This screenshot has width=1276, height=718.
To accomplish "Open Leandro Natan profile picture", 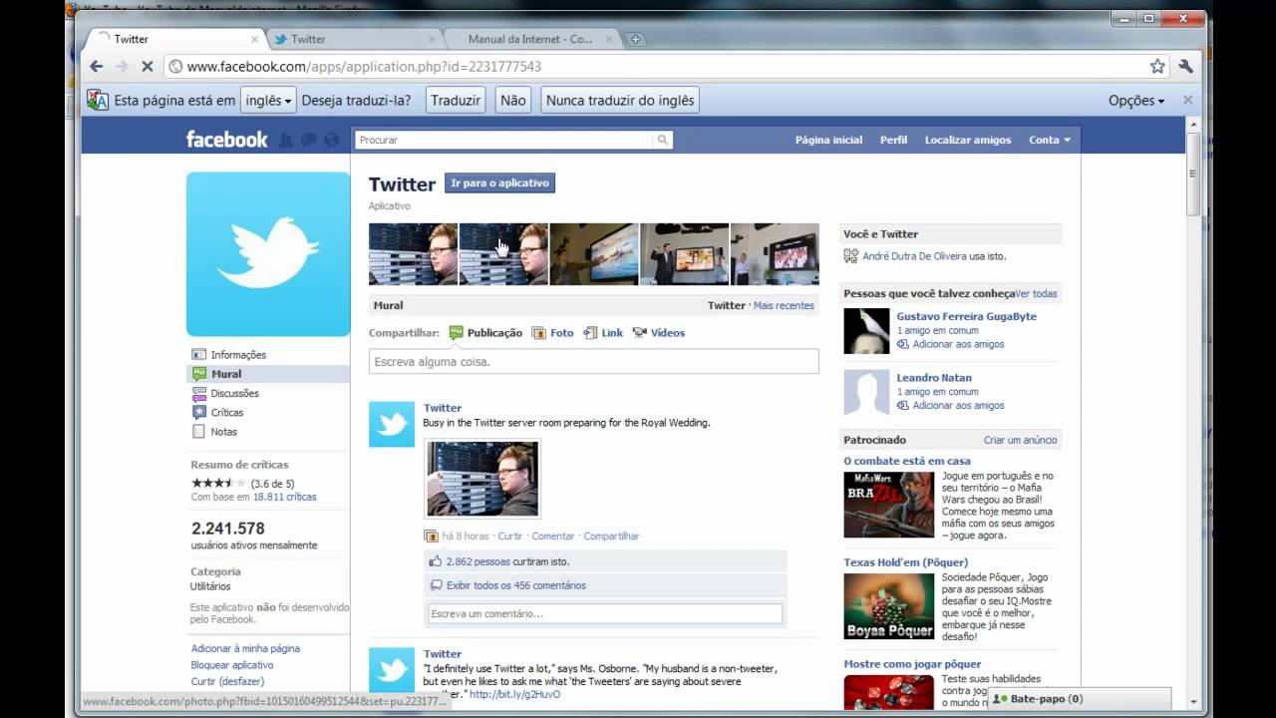I will click(866, 392).
